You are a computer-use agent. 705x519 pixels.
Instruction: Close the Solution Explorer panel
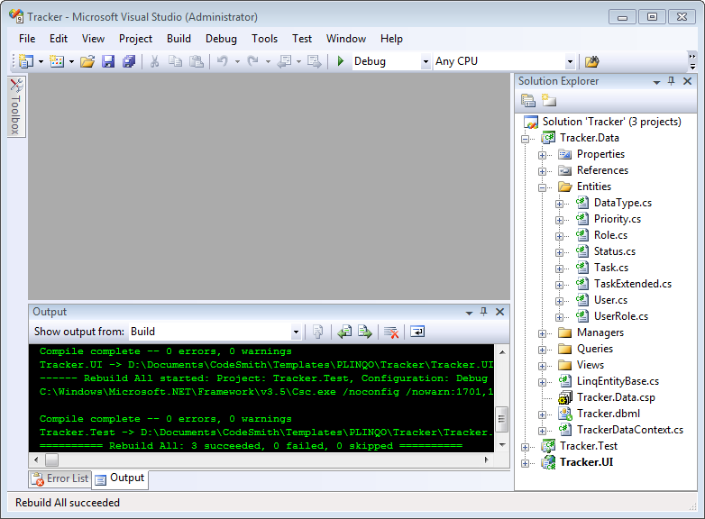pos(688,81)
